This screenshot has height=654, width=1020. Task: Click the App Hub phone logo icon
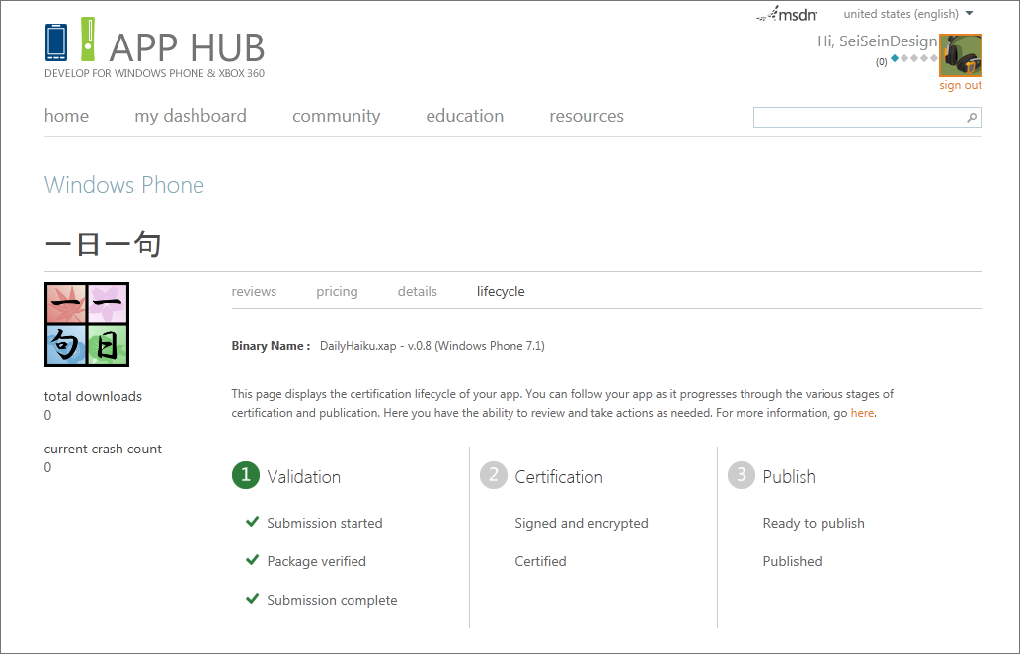click(56, 42)
